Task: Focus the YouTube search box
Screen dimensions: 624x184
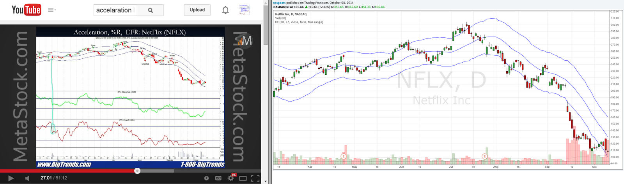Action: pos(115,10)
